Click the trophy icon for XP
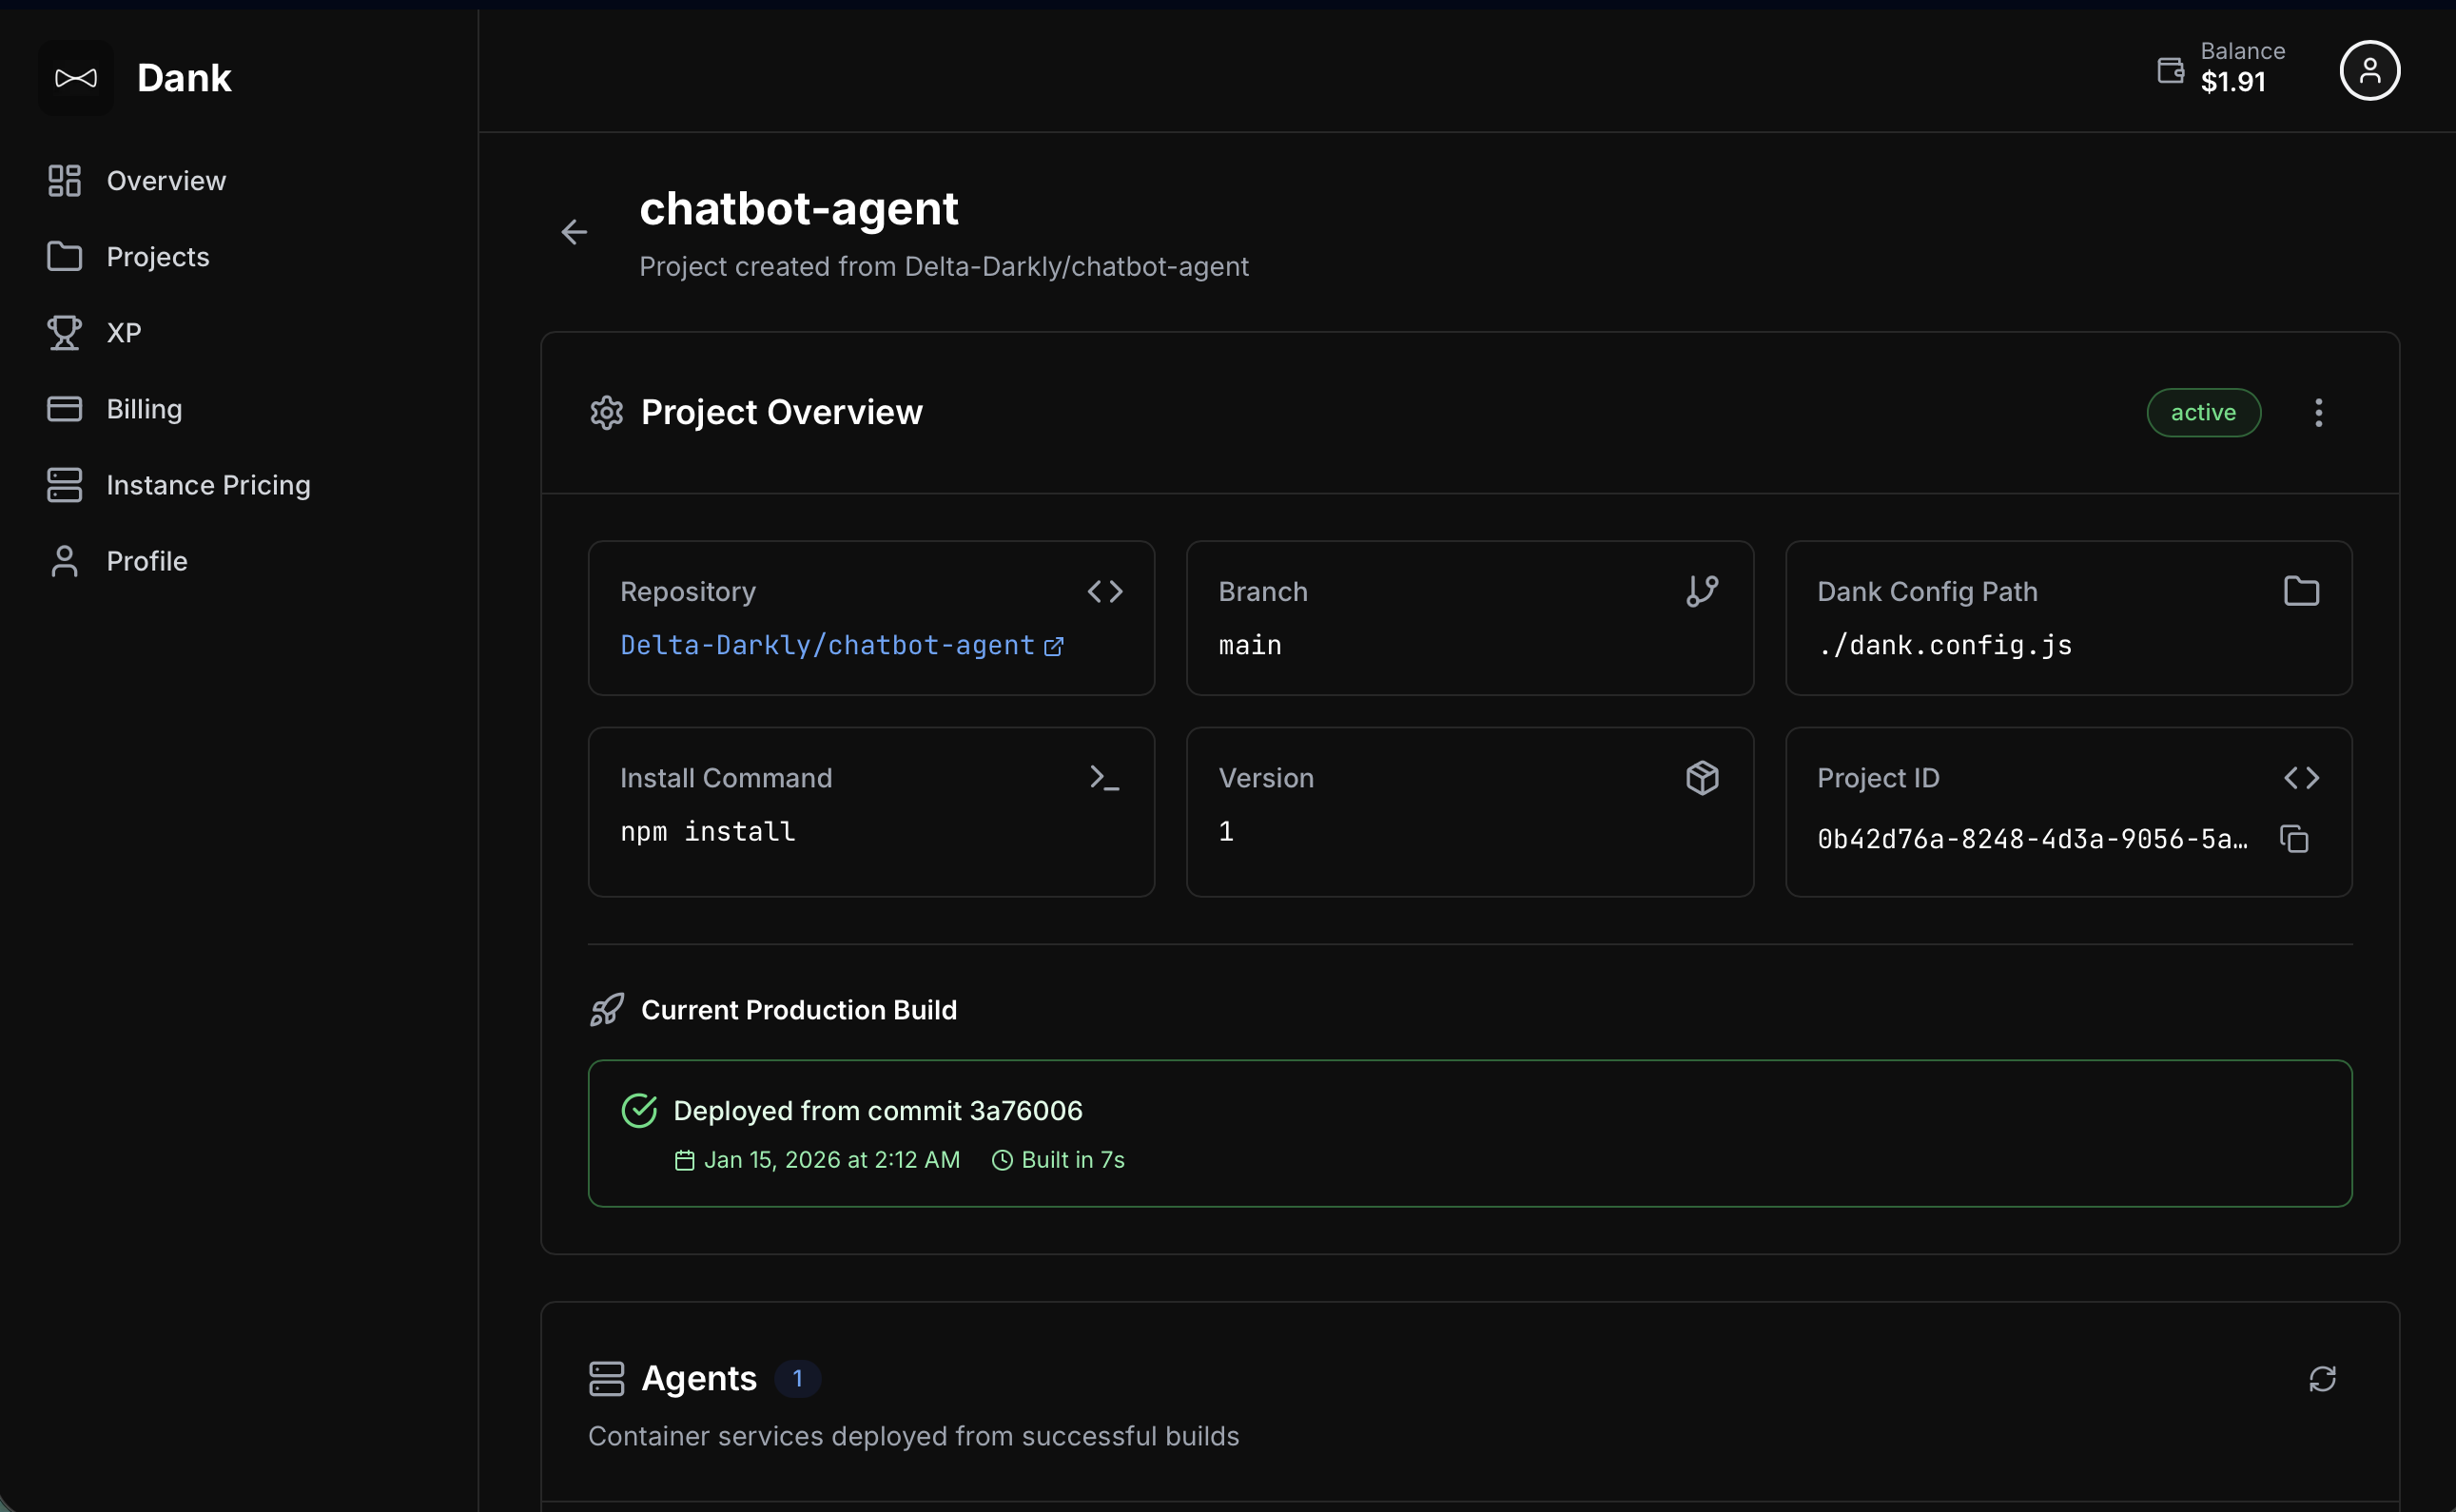This screenshot has height=1512, width=2456. pyautogui.click(x=64, y=333)
